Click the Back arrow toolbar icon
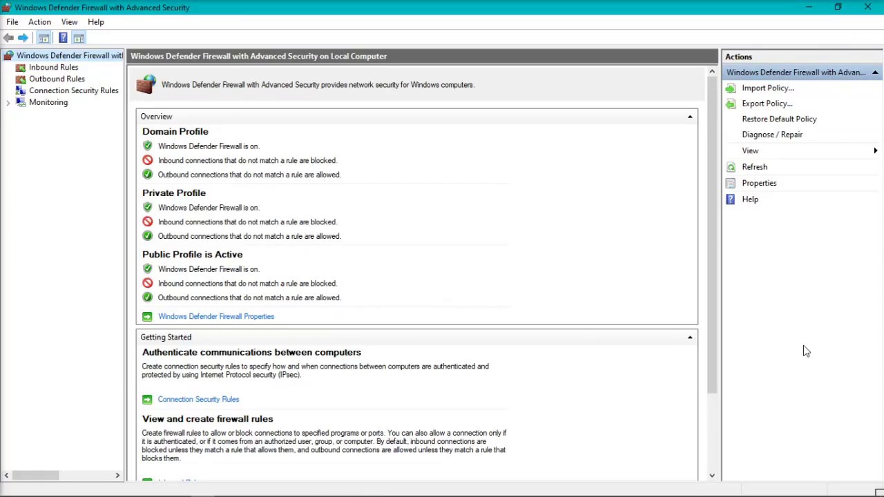 click(x=8, y=38)
